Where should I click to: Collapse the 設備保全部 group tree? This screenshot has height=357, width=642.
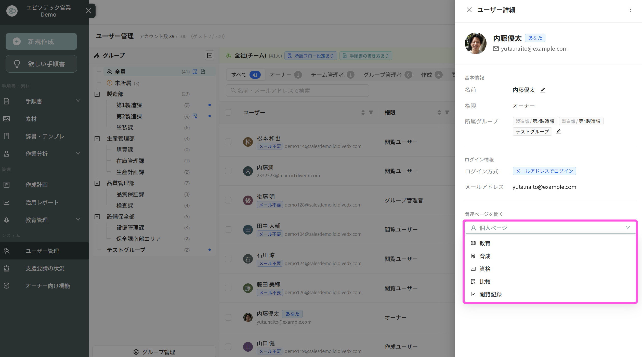pyautogui.click(x=97, y=217)
